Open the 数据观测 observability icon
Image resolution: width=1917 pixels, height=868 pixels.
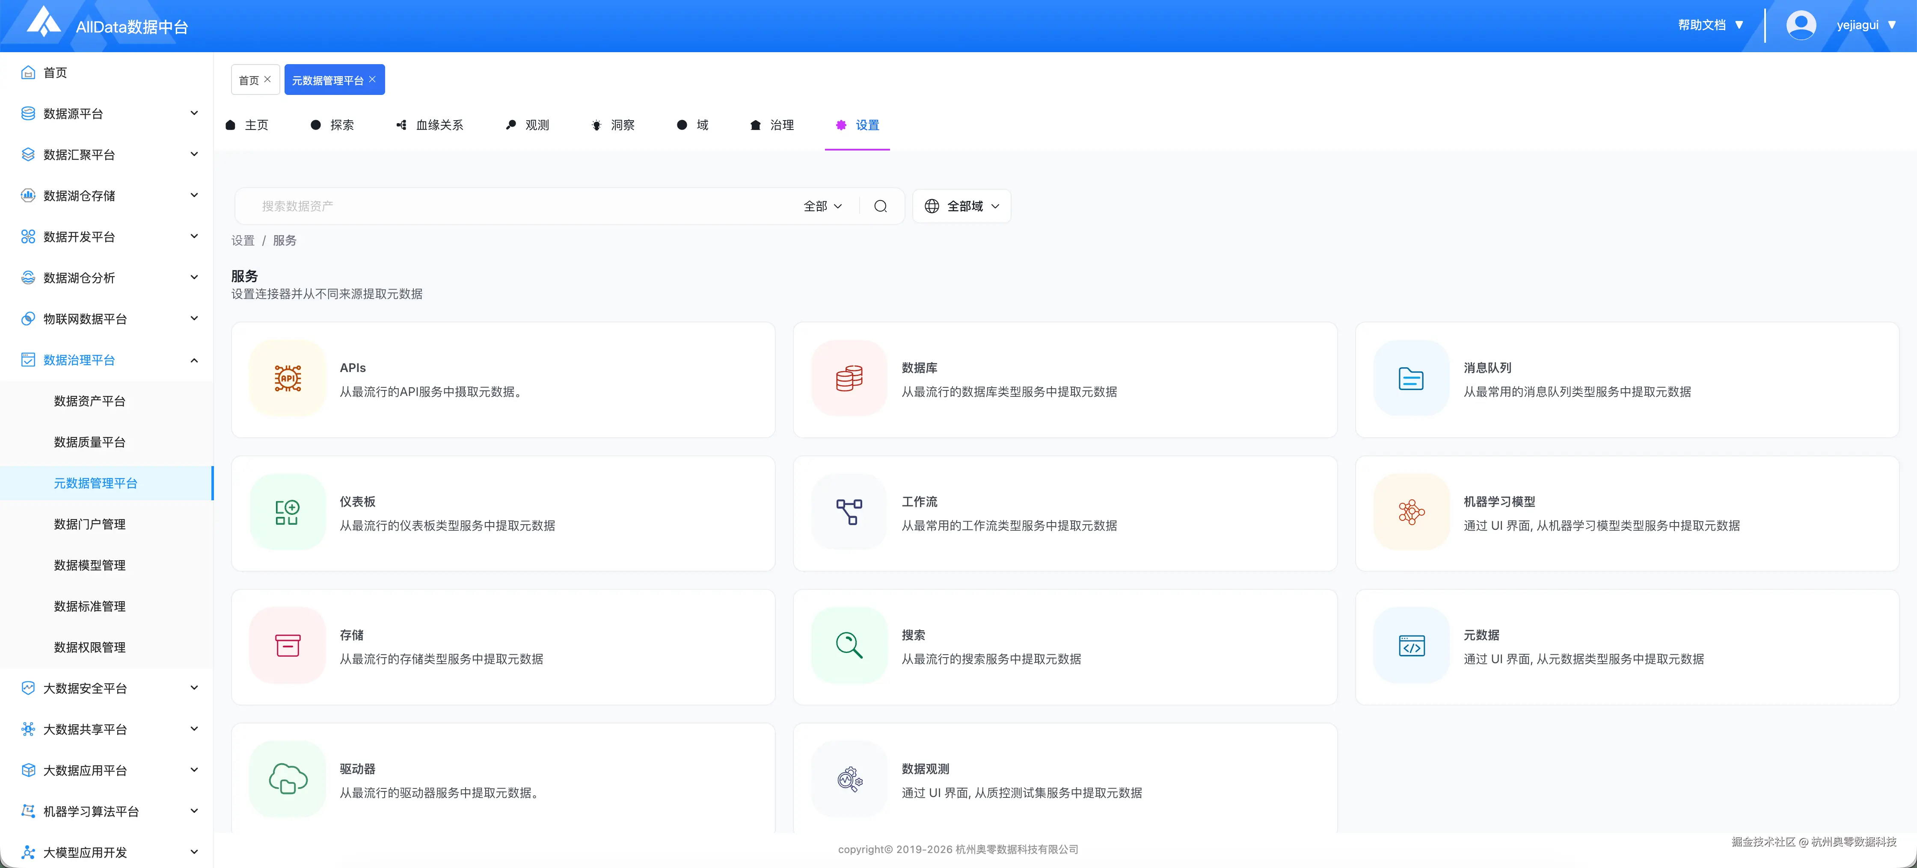(849, 779)
